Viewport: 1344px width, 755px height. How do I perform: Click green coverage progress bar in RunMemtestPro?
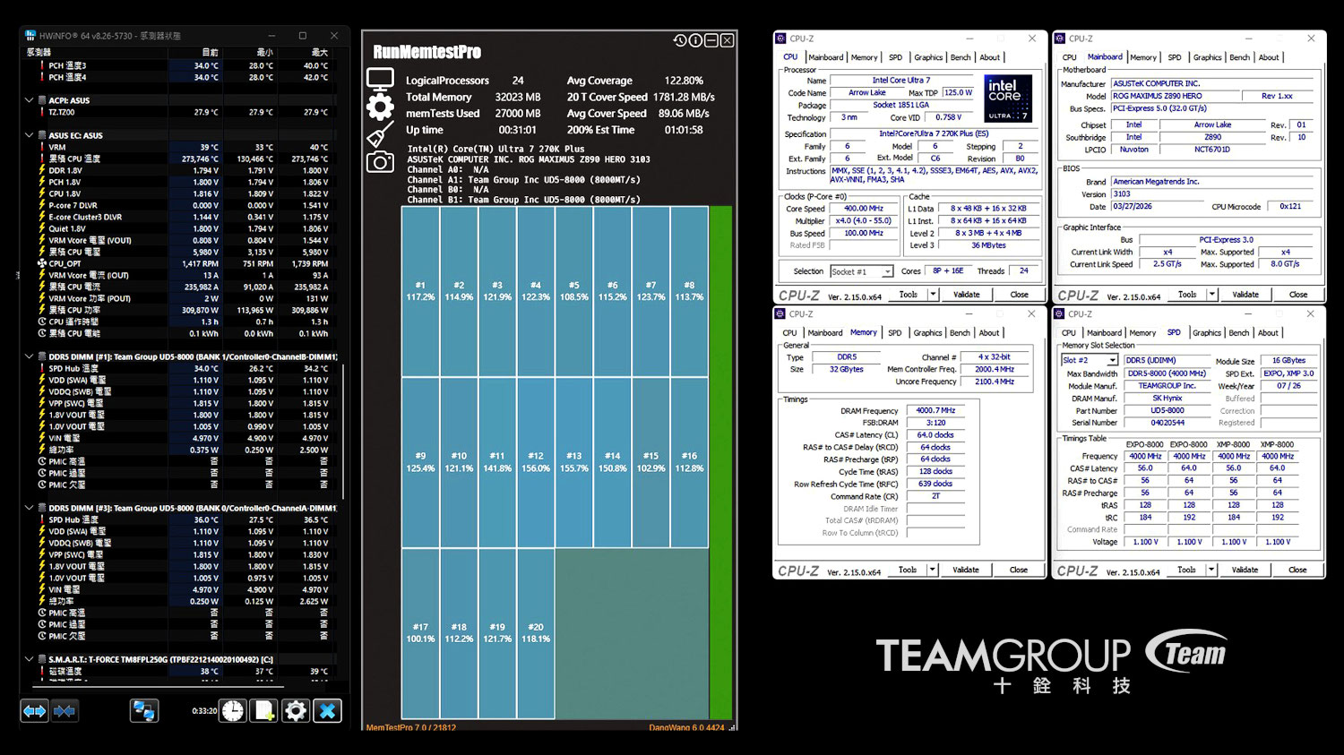click(x=720, y=462)
